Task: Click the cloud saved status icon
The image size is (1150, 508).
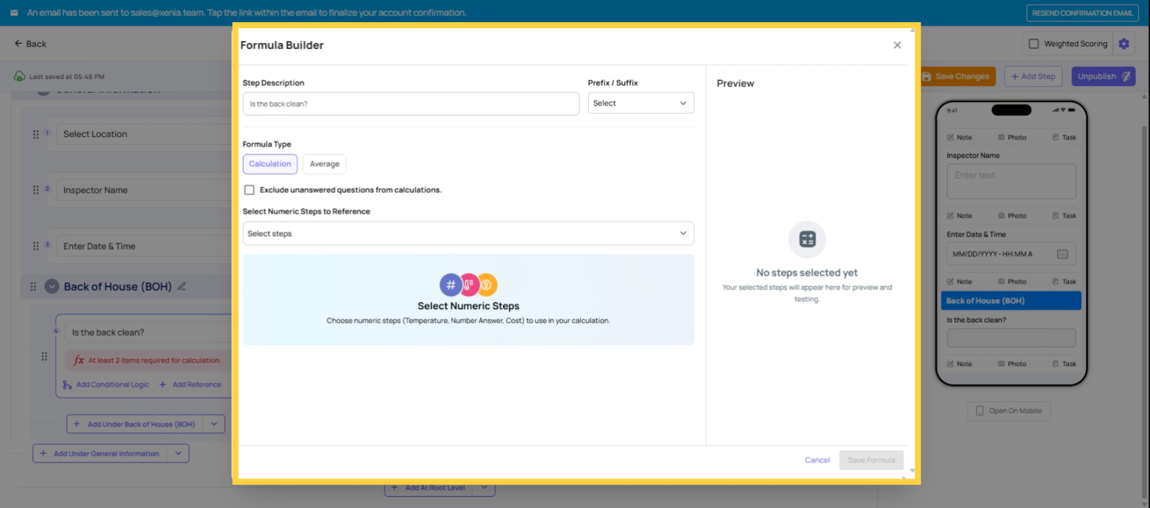Action: tap(19, 76)
